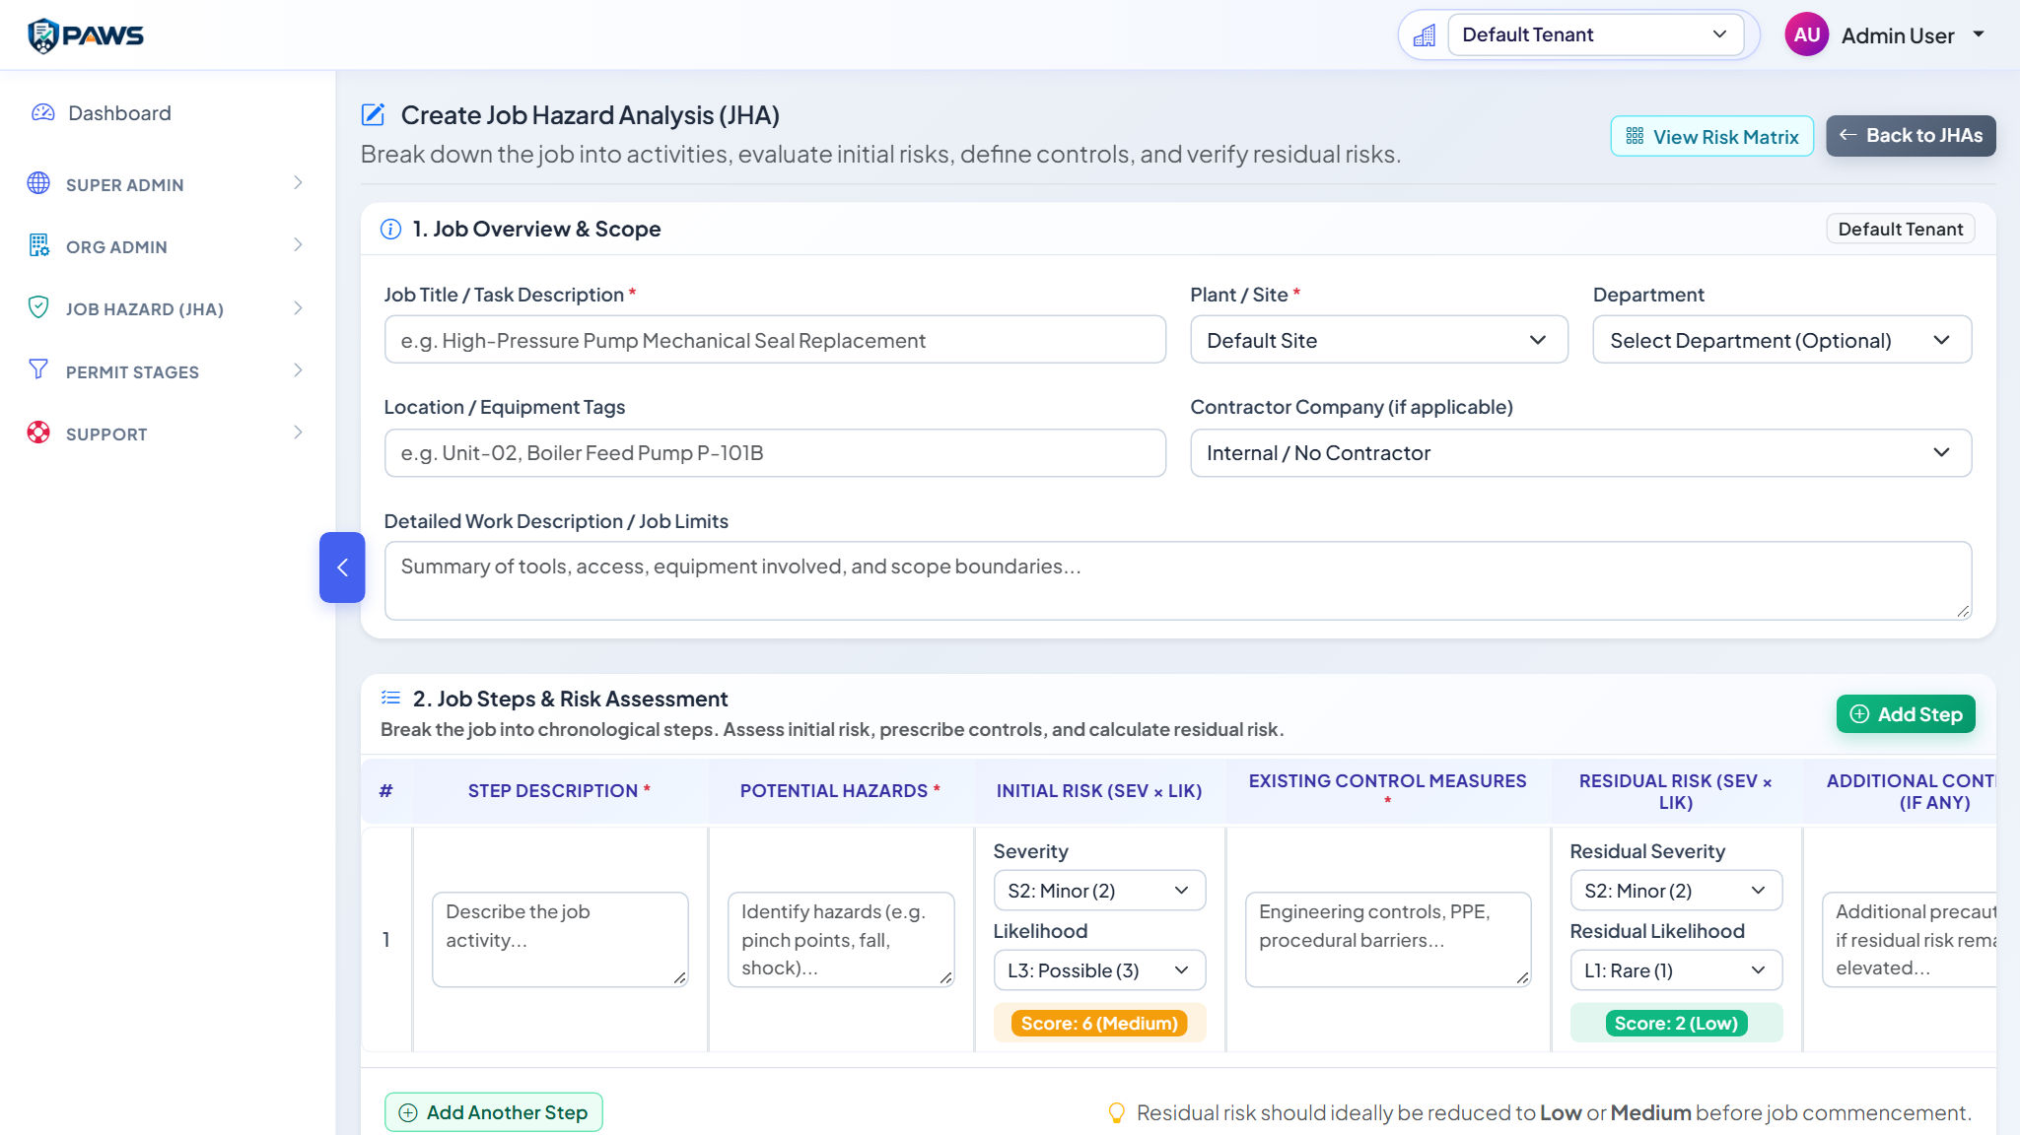
Task: Click the tenant building icon
Action: click(1425, 35)
